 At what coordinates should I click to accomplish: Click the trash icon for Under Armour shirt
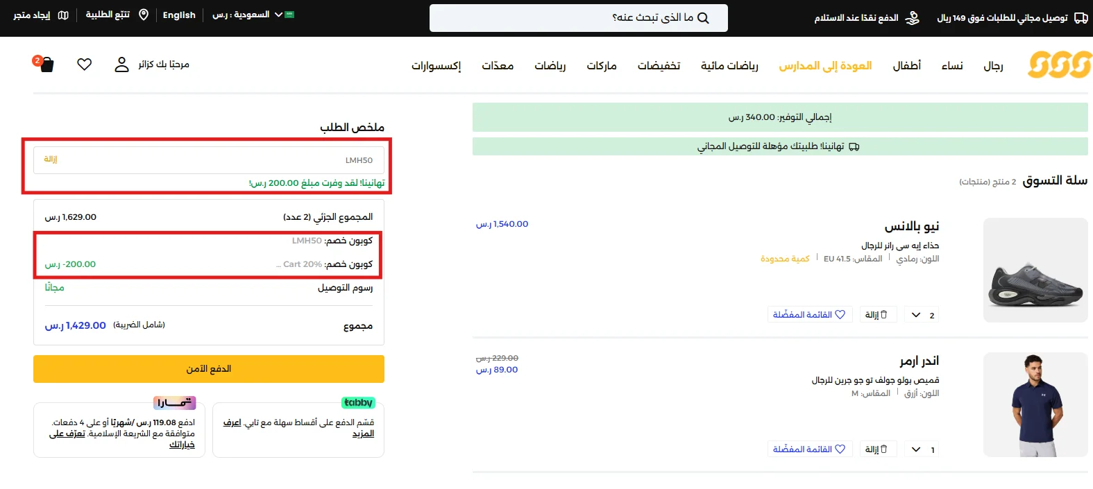point(884,449)
